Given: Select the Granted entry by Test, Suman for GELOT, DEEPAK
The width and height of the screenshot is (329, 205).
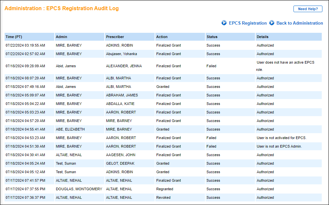Looking at the screenshot, I should [132, 163].
